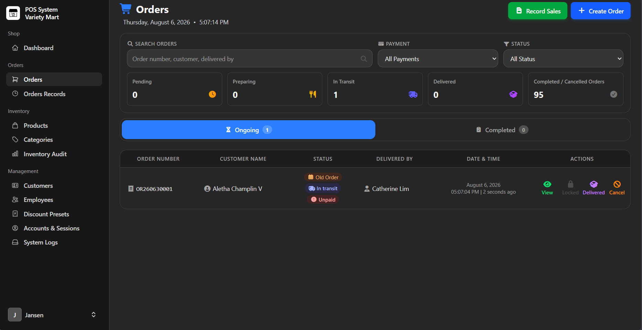Viewport: 642px width, 330px height.
Task: Select Orders in the sidebar
Action: [x=54, y=79]
